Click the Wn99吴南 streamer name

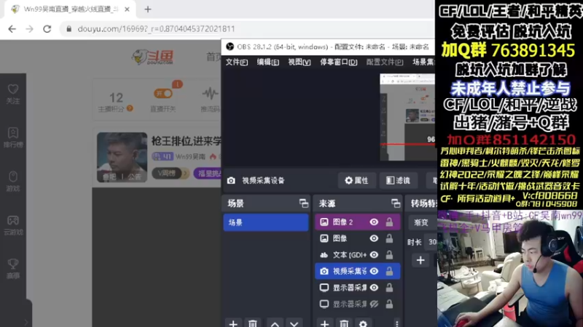point(190,156)
